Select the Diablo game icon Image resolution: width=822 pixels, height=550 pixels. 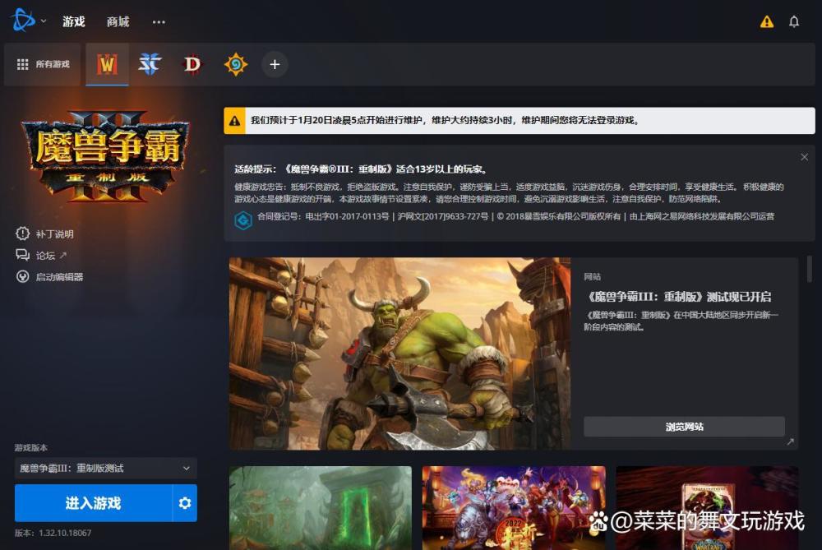(192, 64)
